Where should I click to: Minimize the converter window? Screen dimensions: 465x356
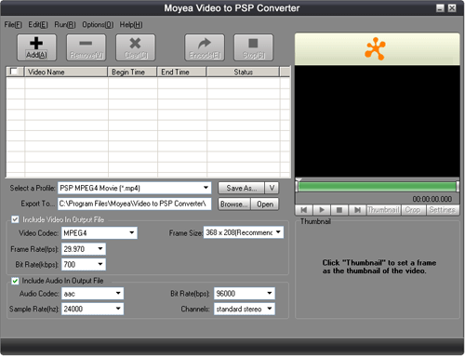[x=440, y=8]
